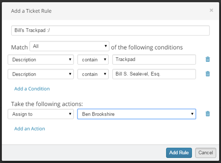
Task: Open the first contains operator dropdown
Action: point(93,60)
